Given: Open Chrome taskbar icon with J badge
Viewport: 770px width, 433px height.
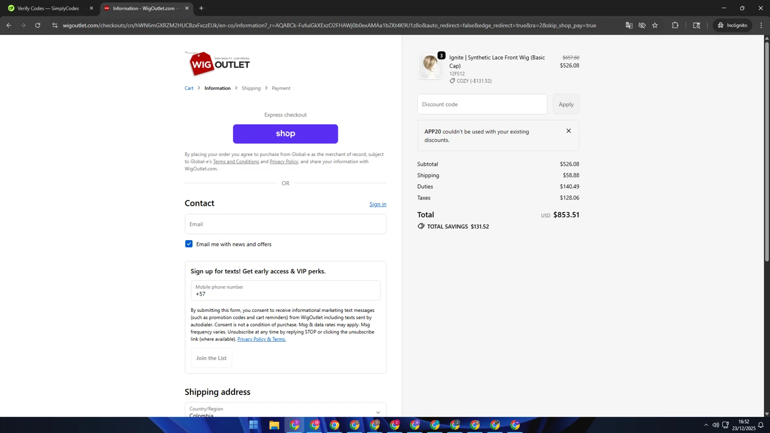Looking at the screenshot, I should [455, 425].
